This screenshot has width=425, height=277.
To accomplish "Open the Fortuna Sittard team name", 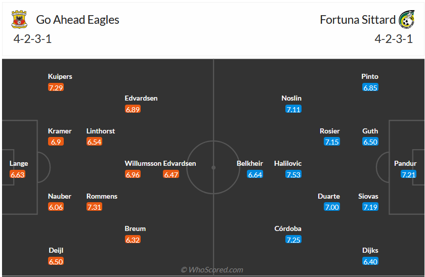I will pos(358,20).
